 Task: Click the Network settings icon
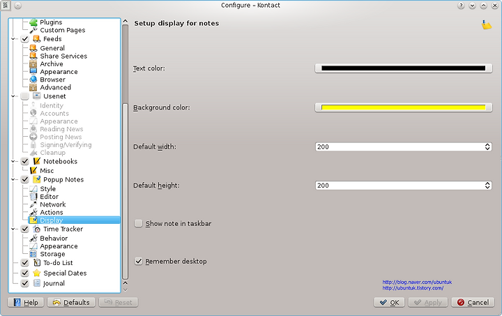point(33,204)
